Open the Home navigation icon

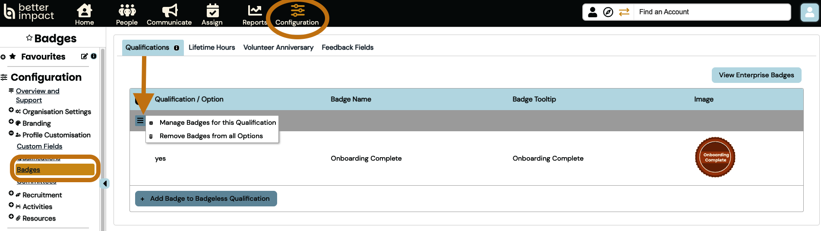click(84, 11)
